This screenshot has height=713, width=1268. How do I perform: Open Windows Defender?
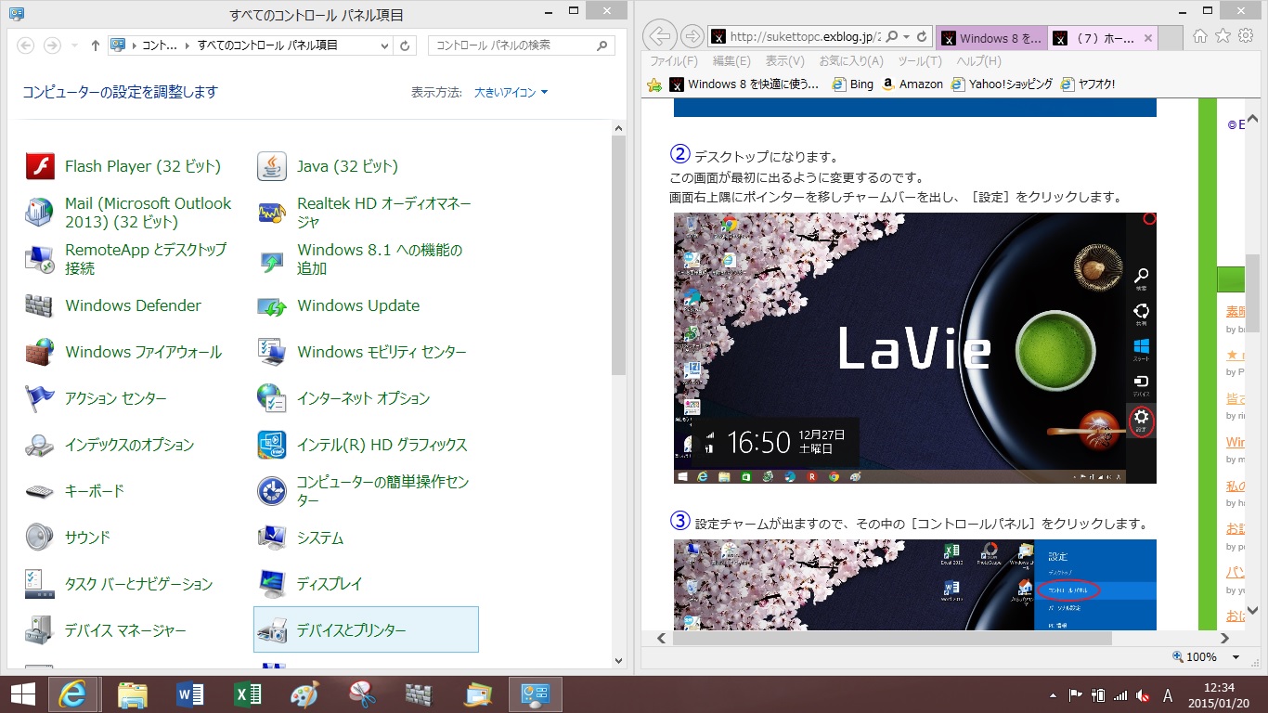(x=112, y=305)
